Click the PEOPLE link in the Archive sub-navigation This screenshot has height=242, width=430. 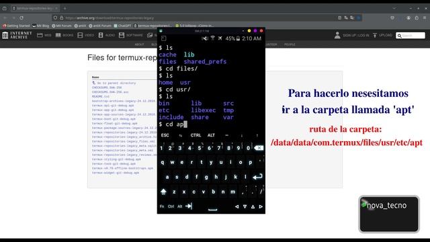[290, 44]
